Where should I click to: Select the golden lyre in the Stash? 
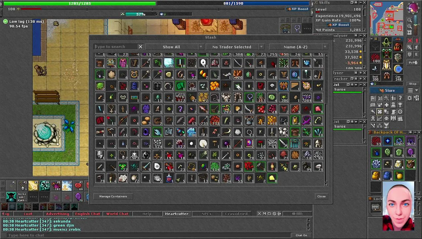coord(134,75)
